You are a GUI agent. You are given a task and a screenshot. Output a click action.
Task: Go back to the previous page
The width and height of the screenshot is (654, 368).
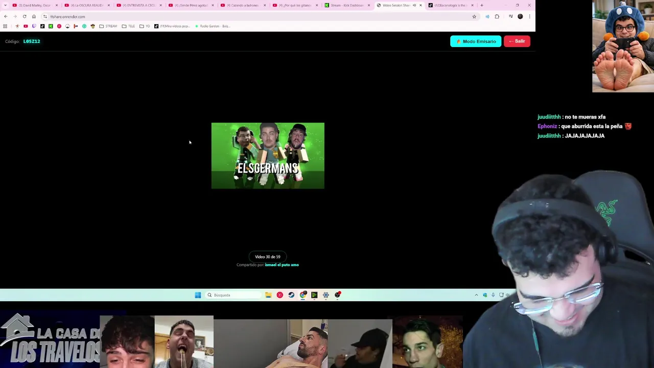[6, 16]
